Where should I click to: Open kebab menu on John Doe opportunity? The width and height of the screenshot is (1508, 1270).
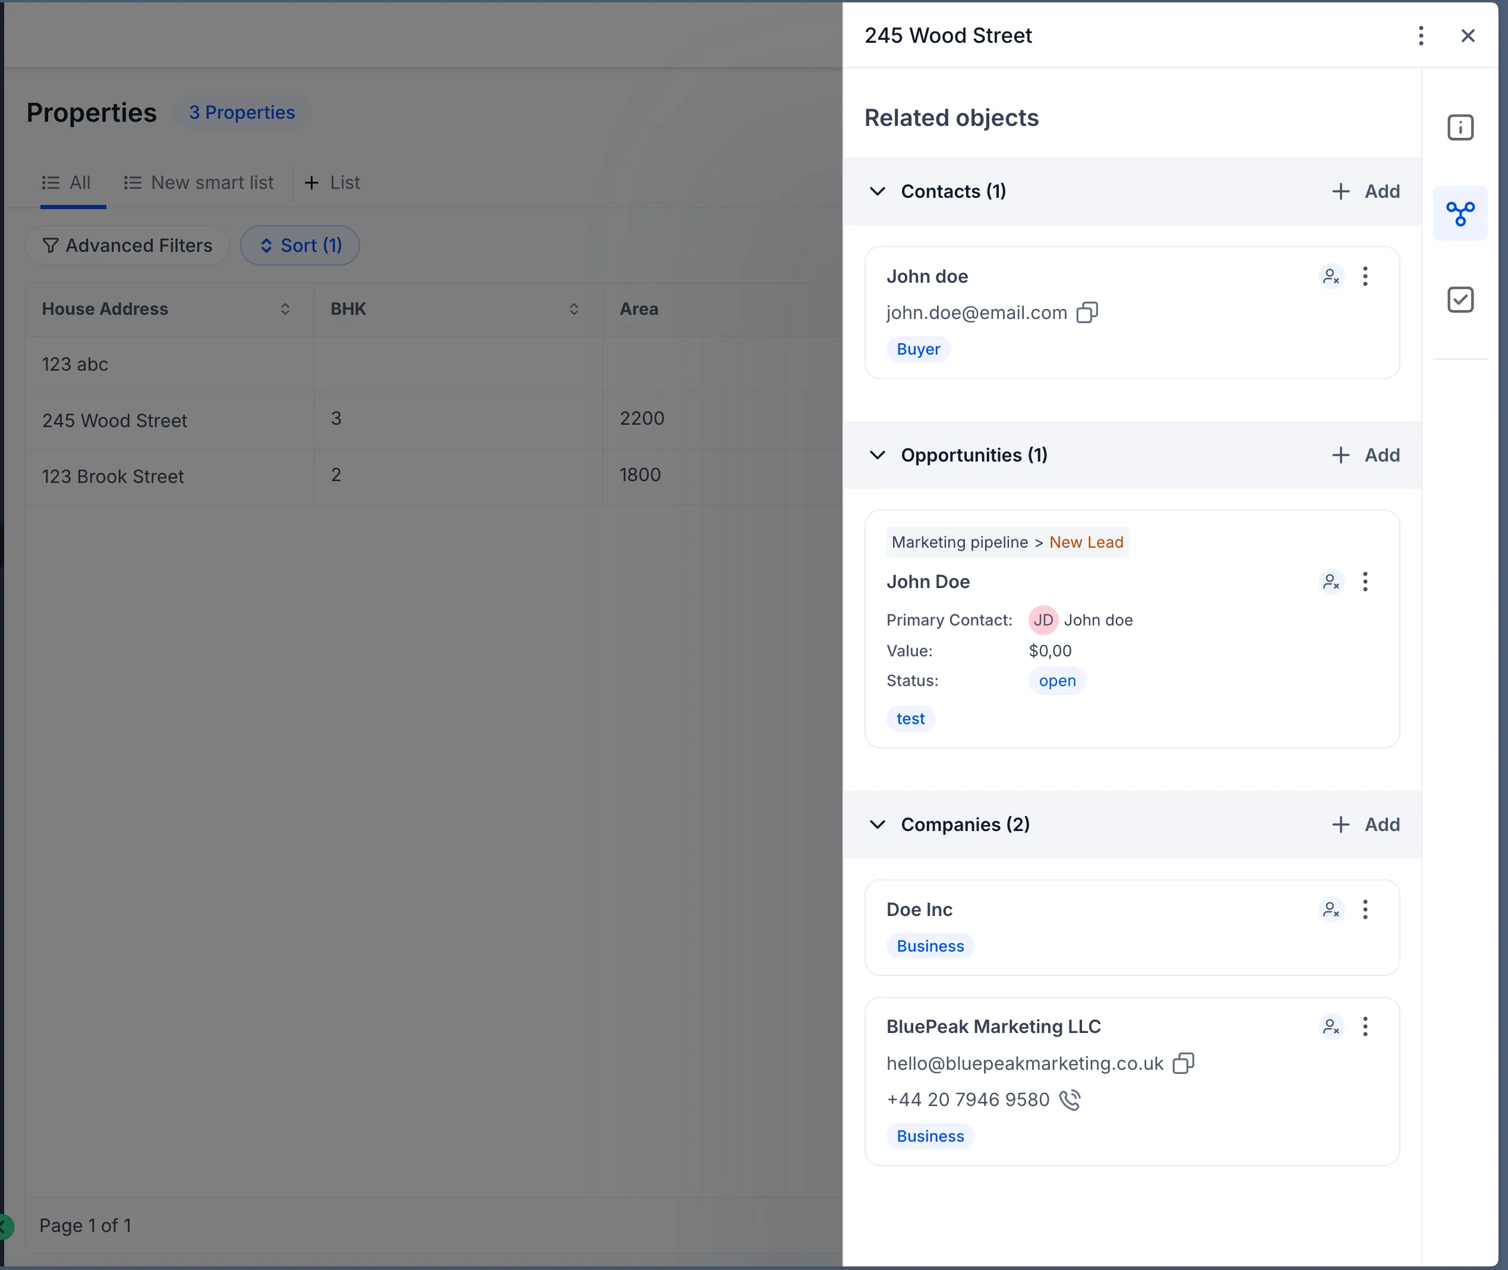coord(1365,582)
